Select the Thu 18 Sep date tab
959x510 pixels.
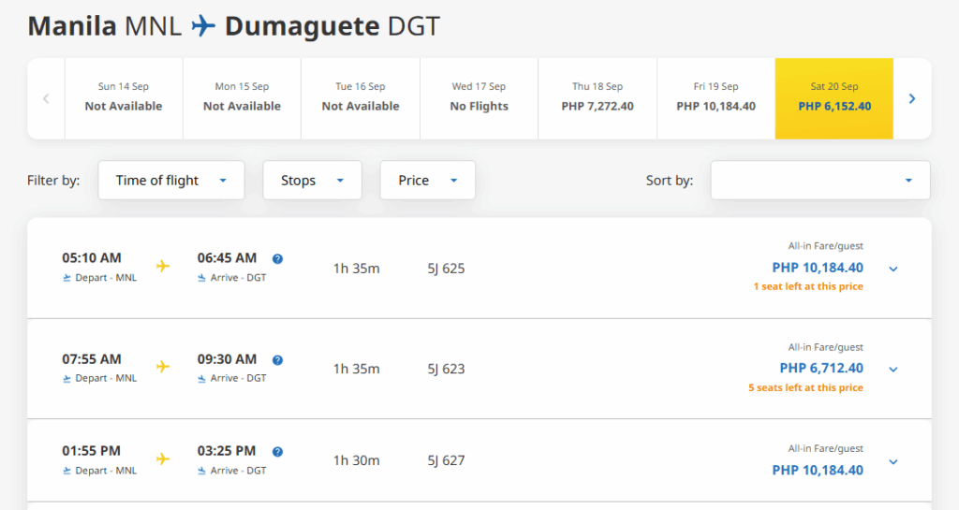tap(598, 98)
